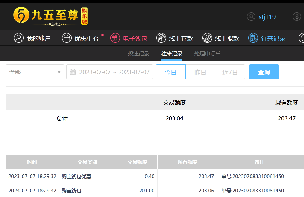Click the 优惠中心 gift icon
Screen dimensions: 304x197
[67, 38]
